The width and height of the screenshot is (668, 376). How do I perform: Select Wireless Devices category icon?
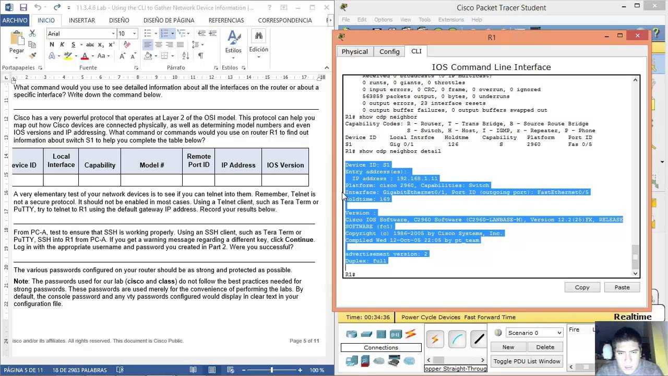(395, 334)
